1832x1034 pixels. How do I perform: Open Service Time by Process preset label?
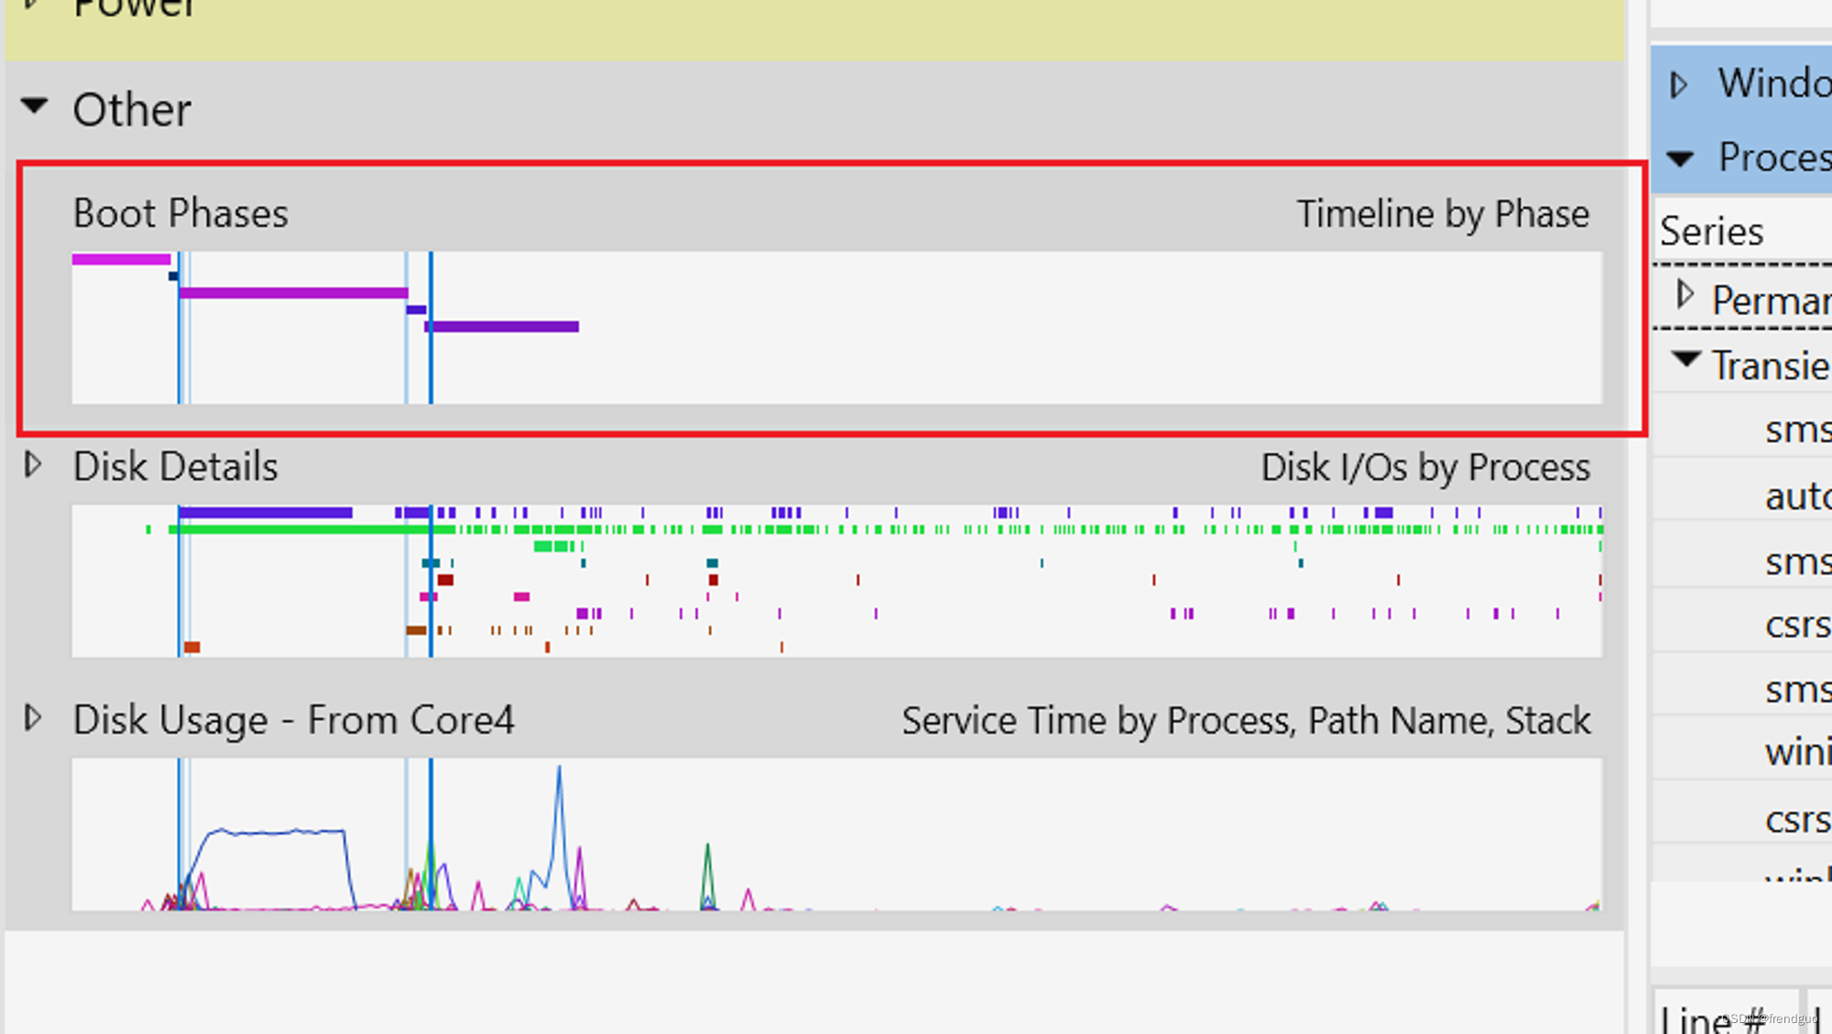(x=1245, y=721)
